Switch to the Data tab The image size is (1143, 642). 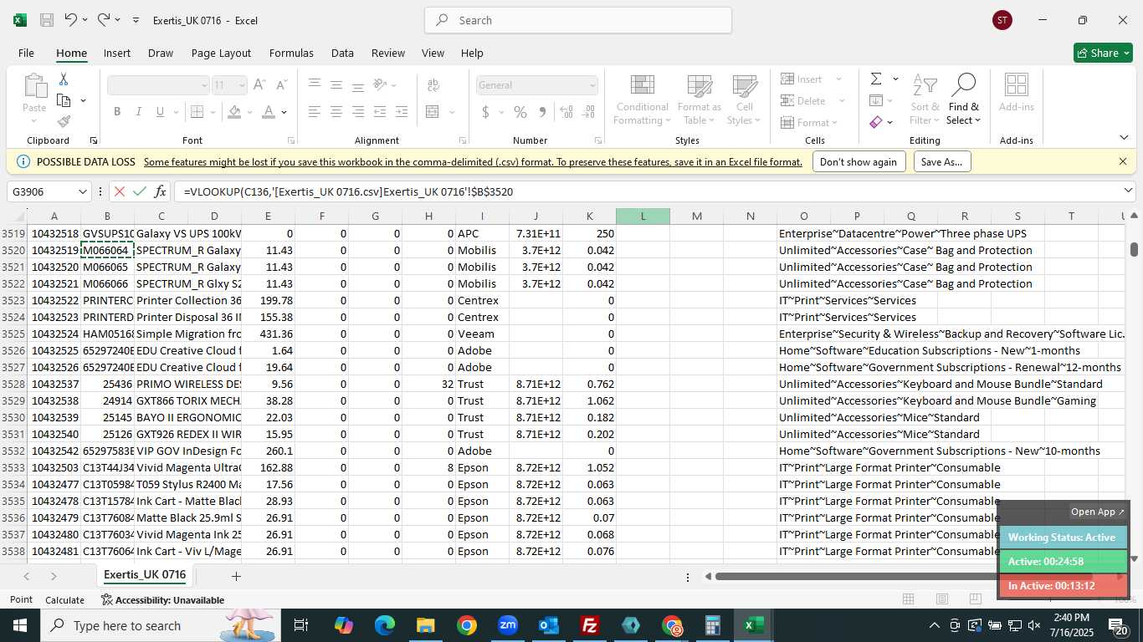(x=342, y=53)
